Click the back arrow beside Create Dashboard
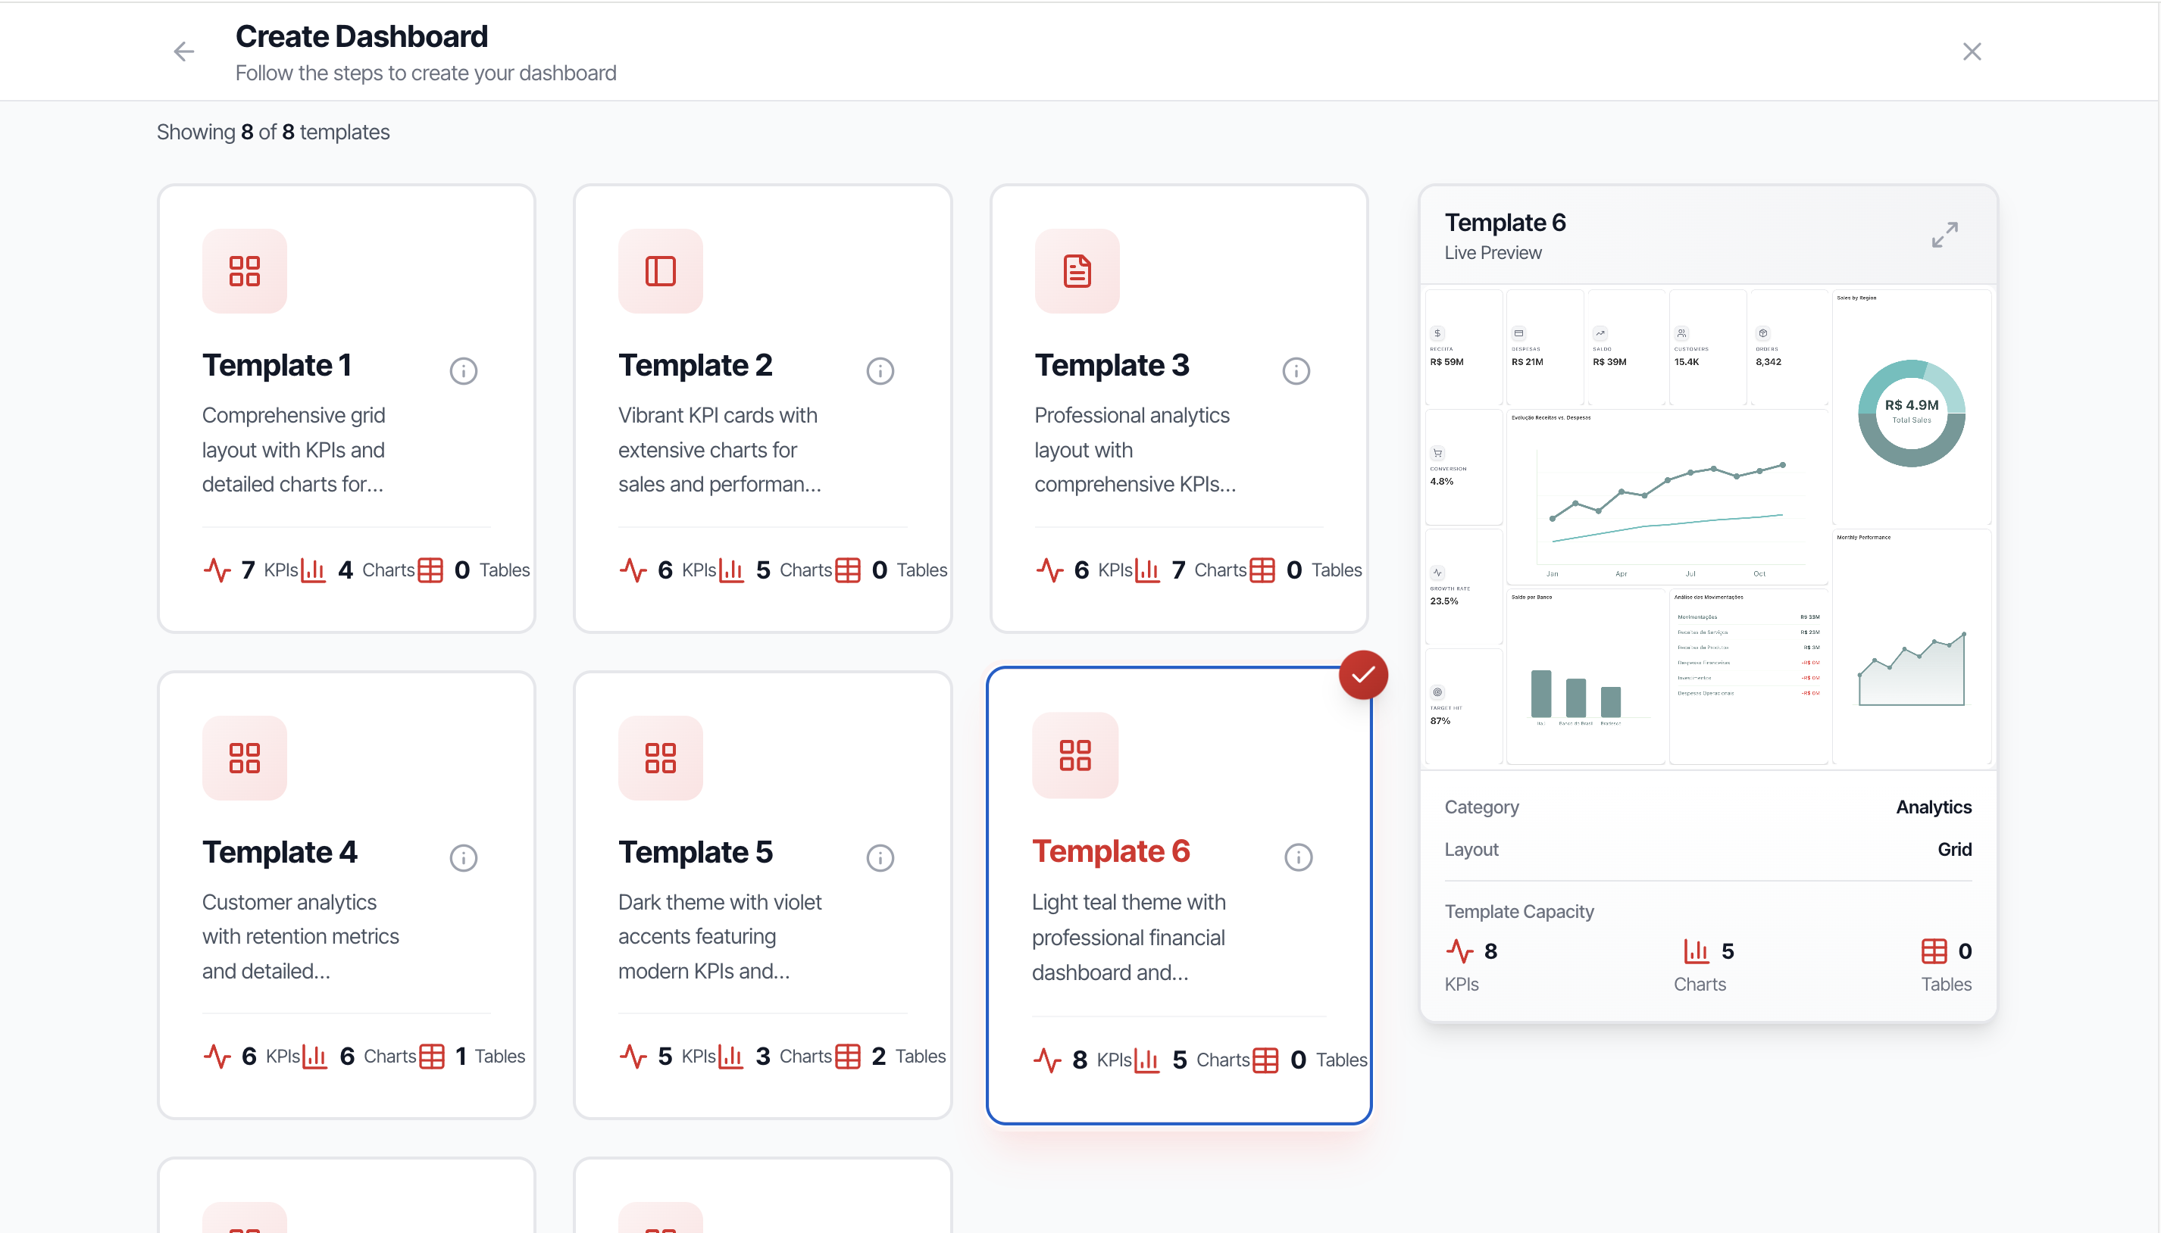 [x=184, y=52]
